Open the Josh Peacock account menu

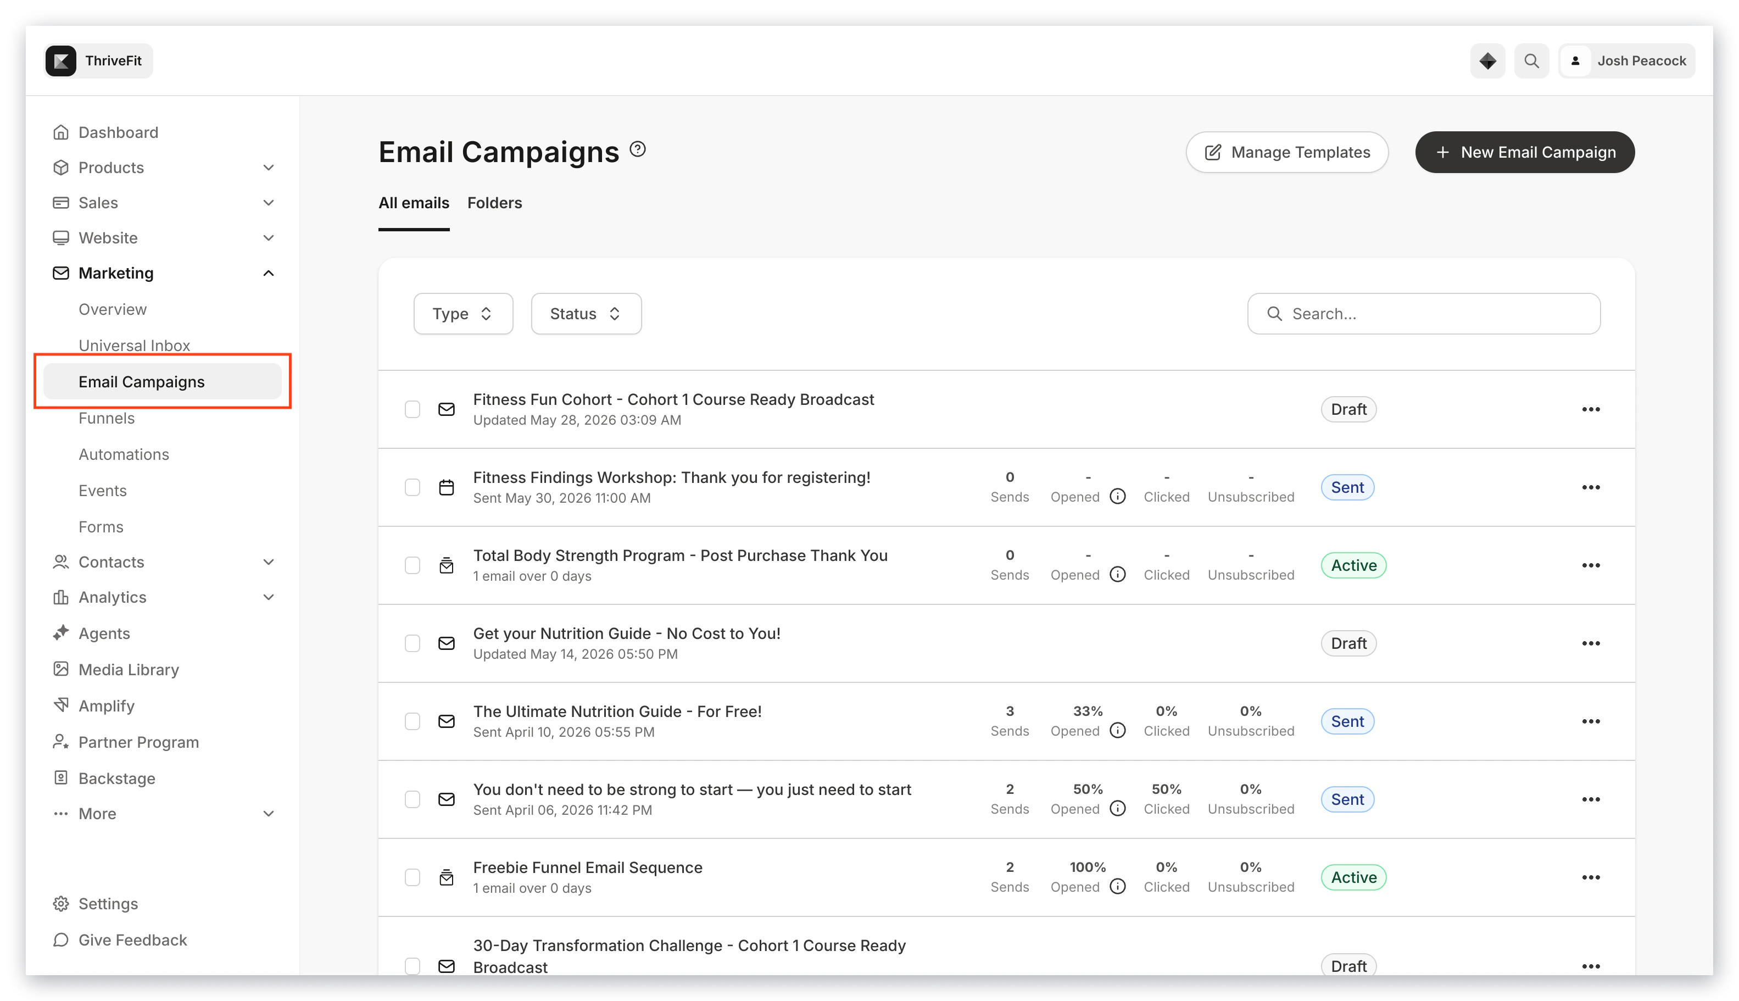1627,60
